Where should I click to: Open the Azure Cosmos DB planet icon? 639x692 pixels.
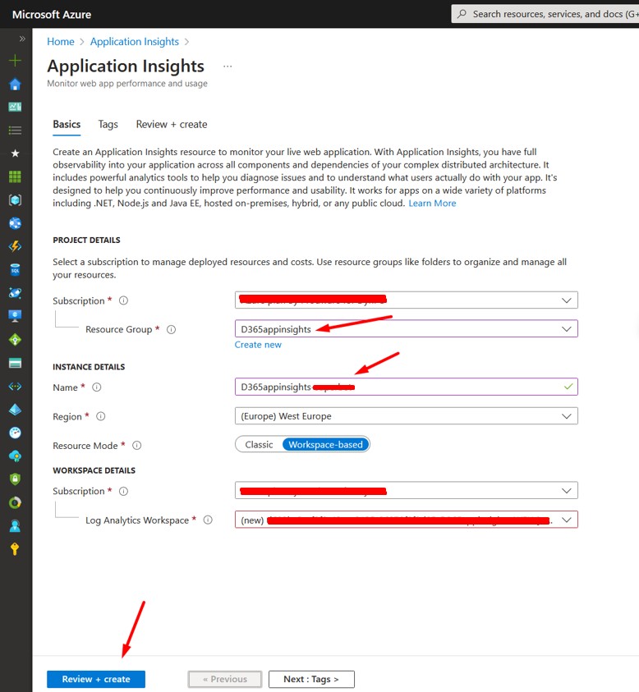[x=15, y=292]
